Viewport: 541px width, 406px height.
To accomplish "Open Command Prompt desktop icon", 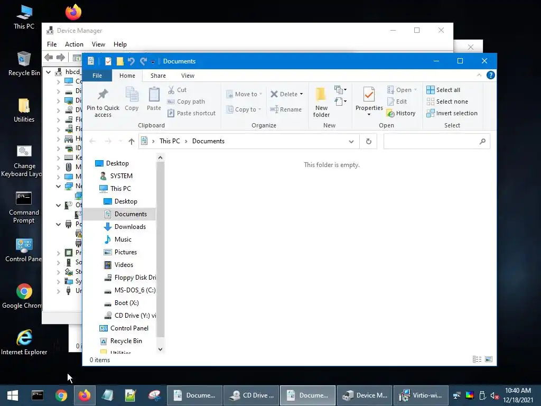I will (x=24, y=207).
